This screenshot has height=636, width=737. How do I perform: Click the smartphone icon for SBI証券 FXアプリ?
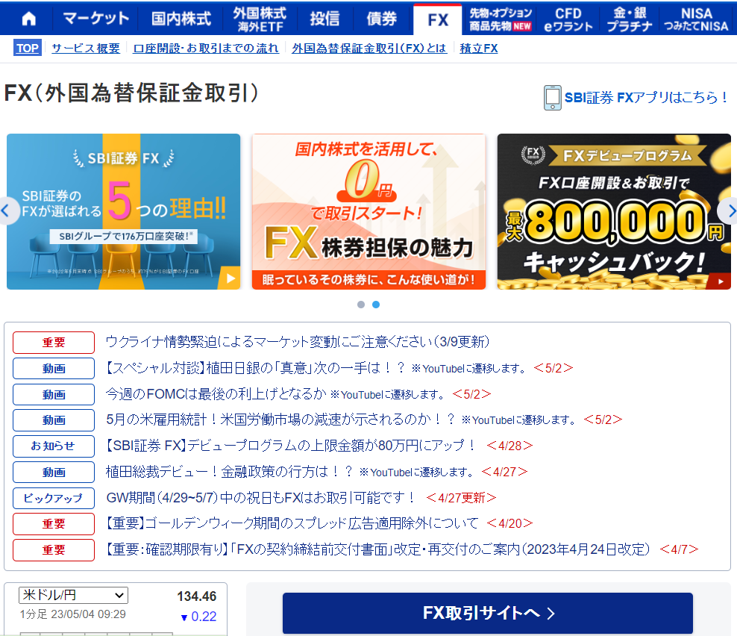coord(552,98)
